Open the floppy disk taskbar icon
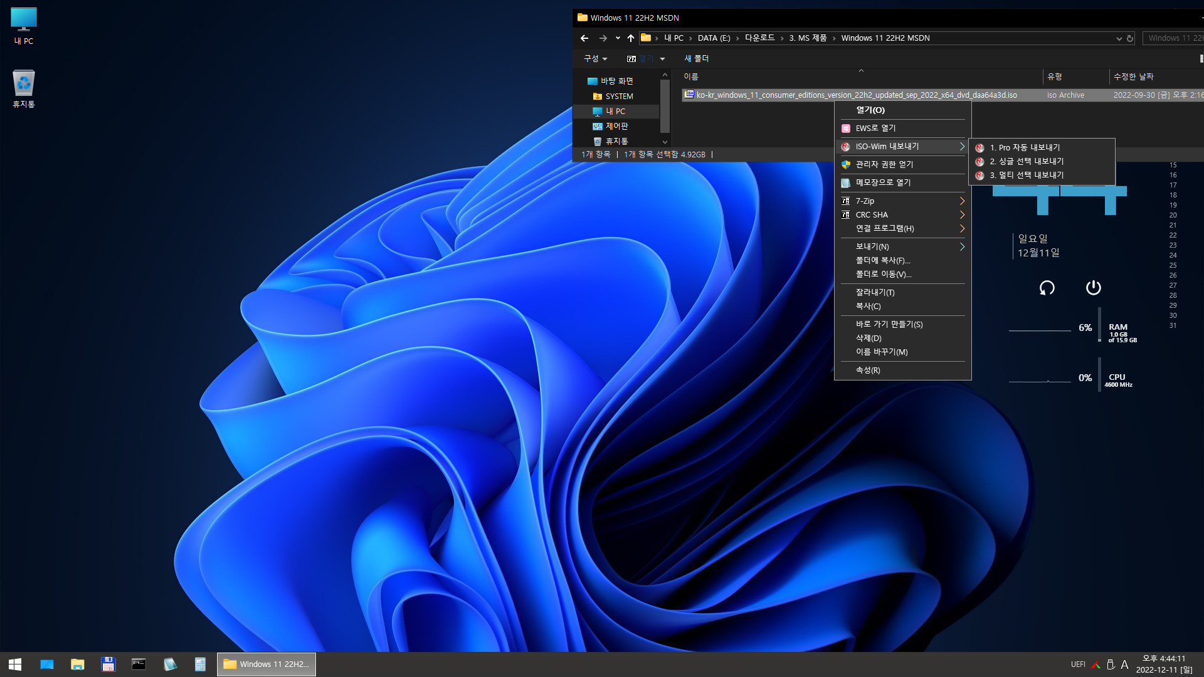This screenshot has width=1204, height=677. (108, 664)
